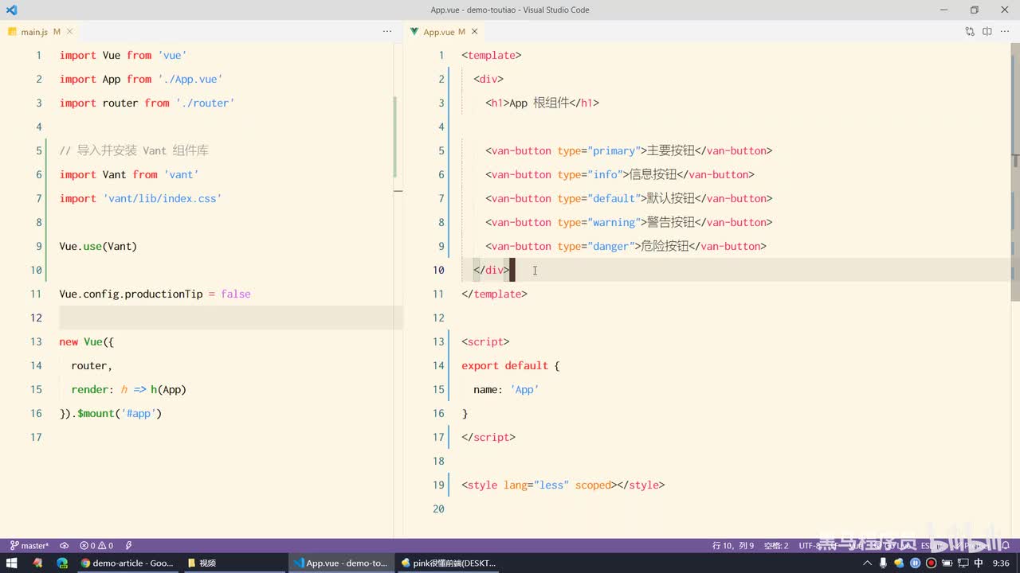Open changes for App.vue via compare icon
The width and height of the screenshot is (1020, 573).
pos(970,32)
